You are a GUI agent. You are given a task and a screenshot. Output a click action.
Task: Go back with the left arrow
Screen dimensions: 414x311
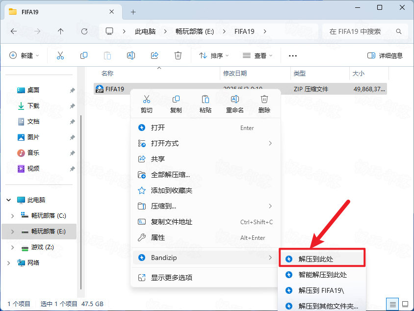pyautogui.click(x=14, y=31)
